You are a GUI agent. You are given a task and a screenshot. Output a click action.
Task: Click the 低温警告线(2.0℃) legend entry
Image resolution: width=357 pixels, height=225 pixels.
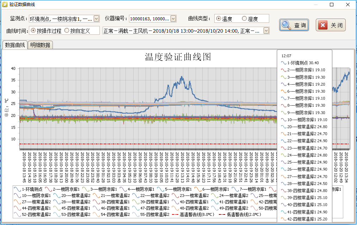240,214
